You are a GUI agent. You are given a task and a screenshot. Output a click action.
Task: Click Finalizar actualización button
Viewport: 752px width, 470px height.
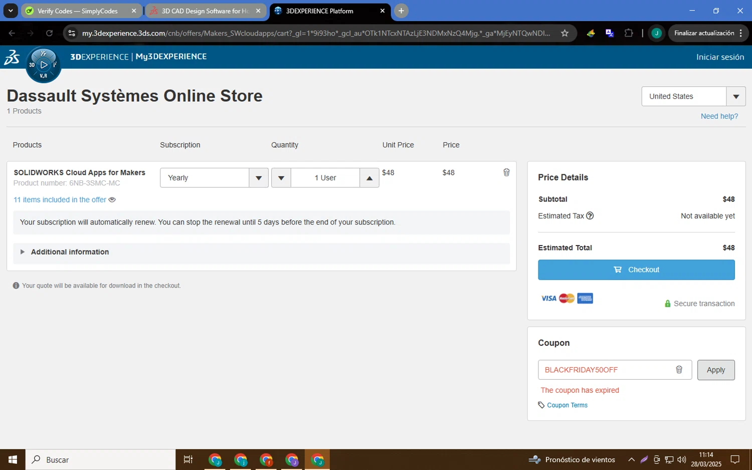click(704, 33)
